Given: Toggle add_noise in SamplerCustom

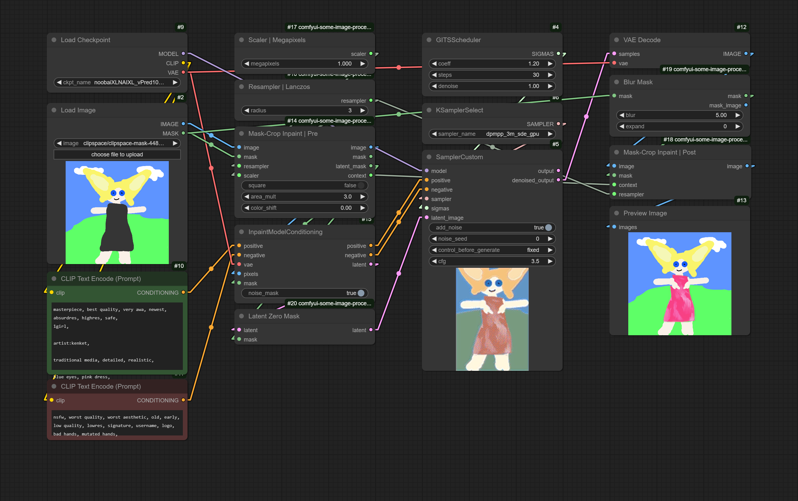Looking at the screenshot, I should [x=492, y=227].
